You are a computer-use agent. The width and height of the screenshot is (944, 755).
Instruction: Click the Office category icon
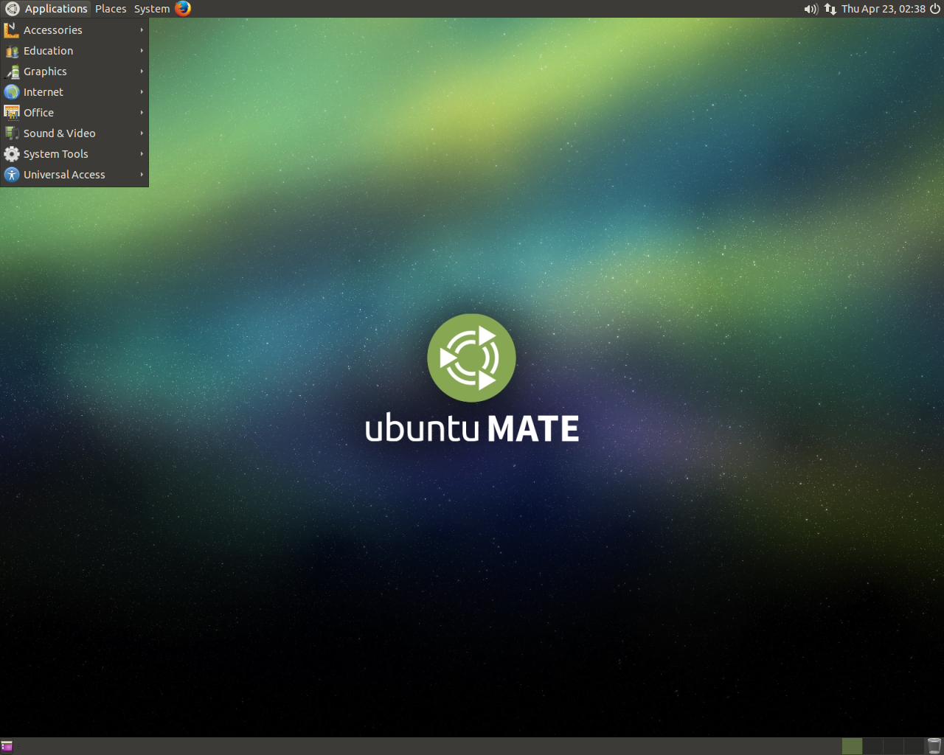(x=12, y=113)
